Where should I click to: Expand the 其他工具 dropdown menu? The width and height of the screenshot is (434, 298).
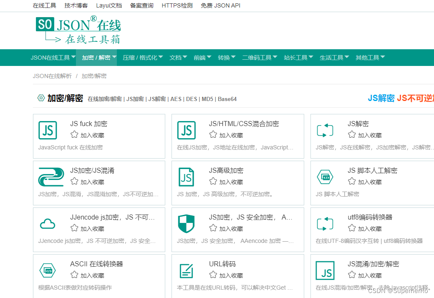coord(370,58)
